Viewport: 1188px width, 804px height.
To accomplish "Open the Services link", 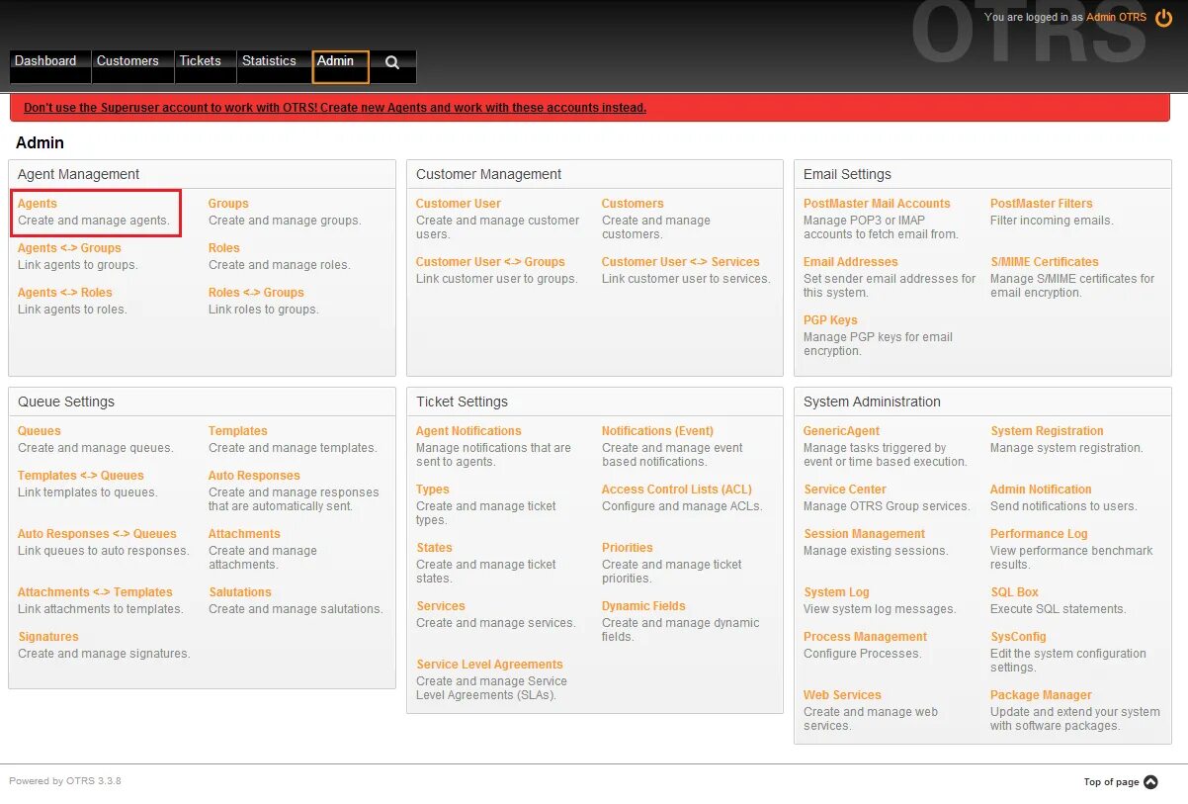I will [441, 606].
